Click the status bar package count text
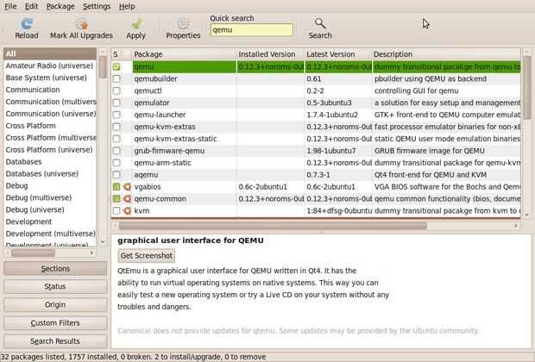This screenshot has width=535, height=362. 134,357
